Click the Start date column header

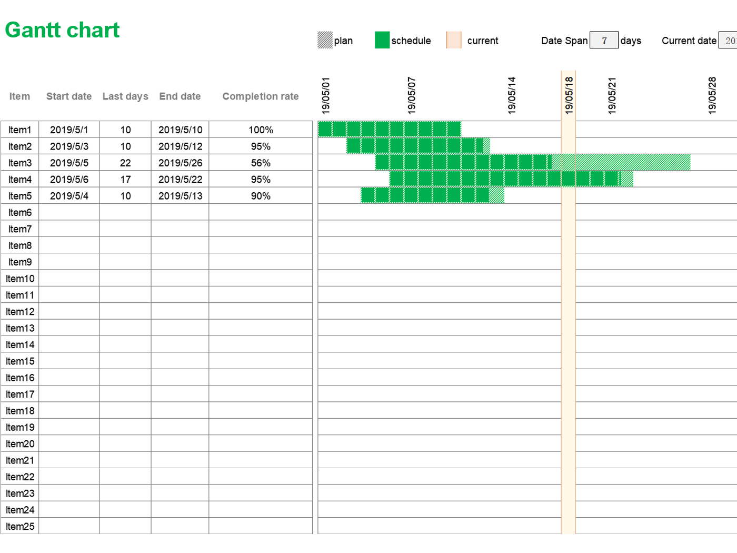coord(69,96)
